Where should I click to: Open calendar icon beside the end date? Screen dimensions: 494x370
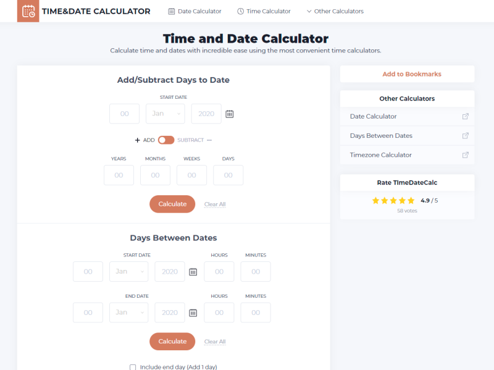click(193, 313)
